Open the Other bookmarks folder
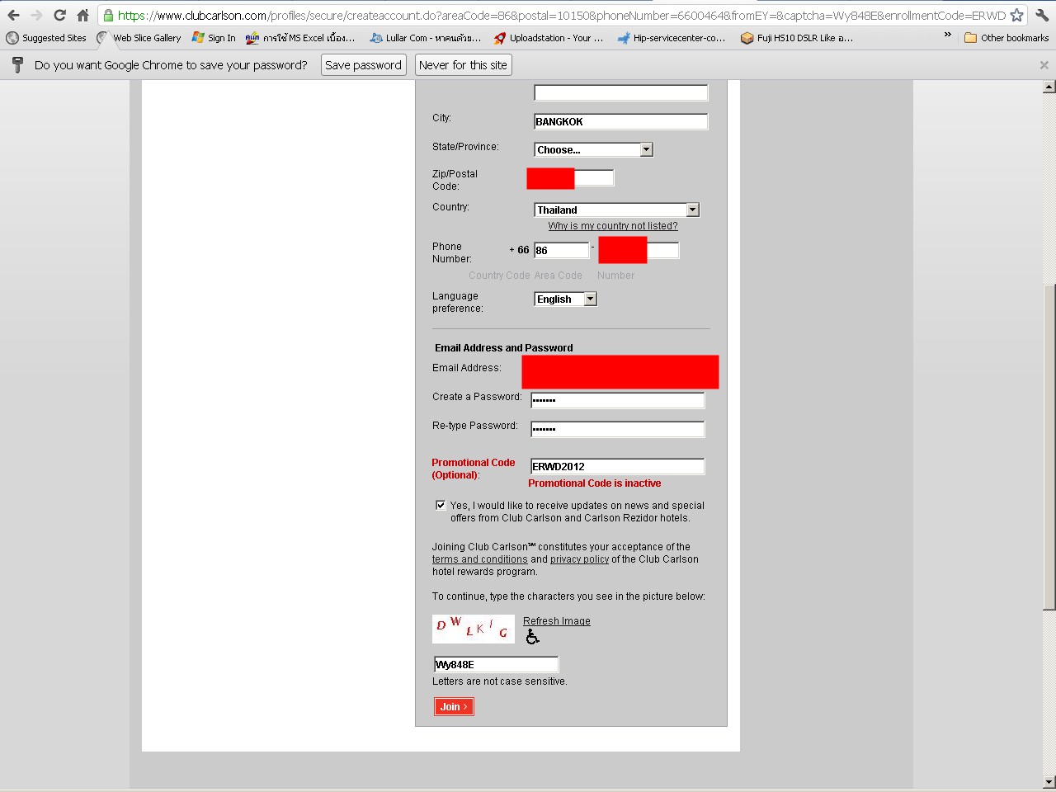Screen dimensions: 1056x792 click(x=1006, y=38)
